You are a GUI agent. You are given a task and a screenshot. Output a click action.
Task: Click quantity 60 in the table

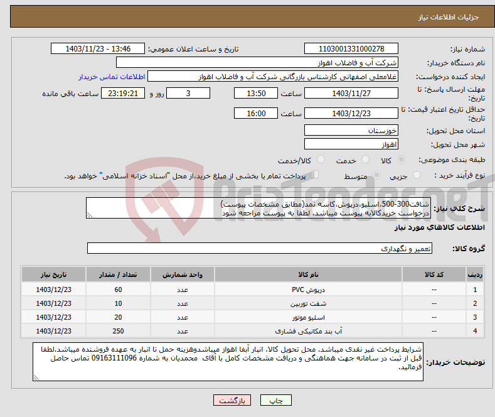118,290
